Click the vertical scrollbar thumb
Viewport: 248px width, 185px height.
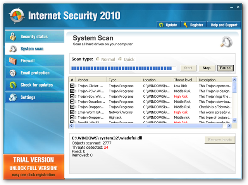pos(234,87)
